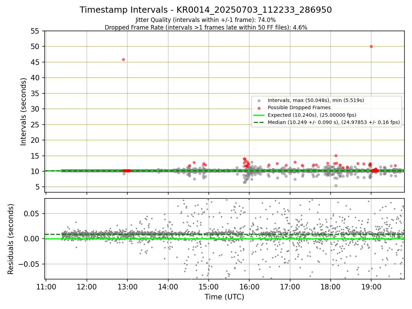Click legend entry starting with 'Median (10.249 +/- 0.090 s)'
This screenshot has width=412, height=309.
tap(334, 122)
